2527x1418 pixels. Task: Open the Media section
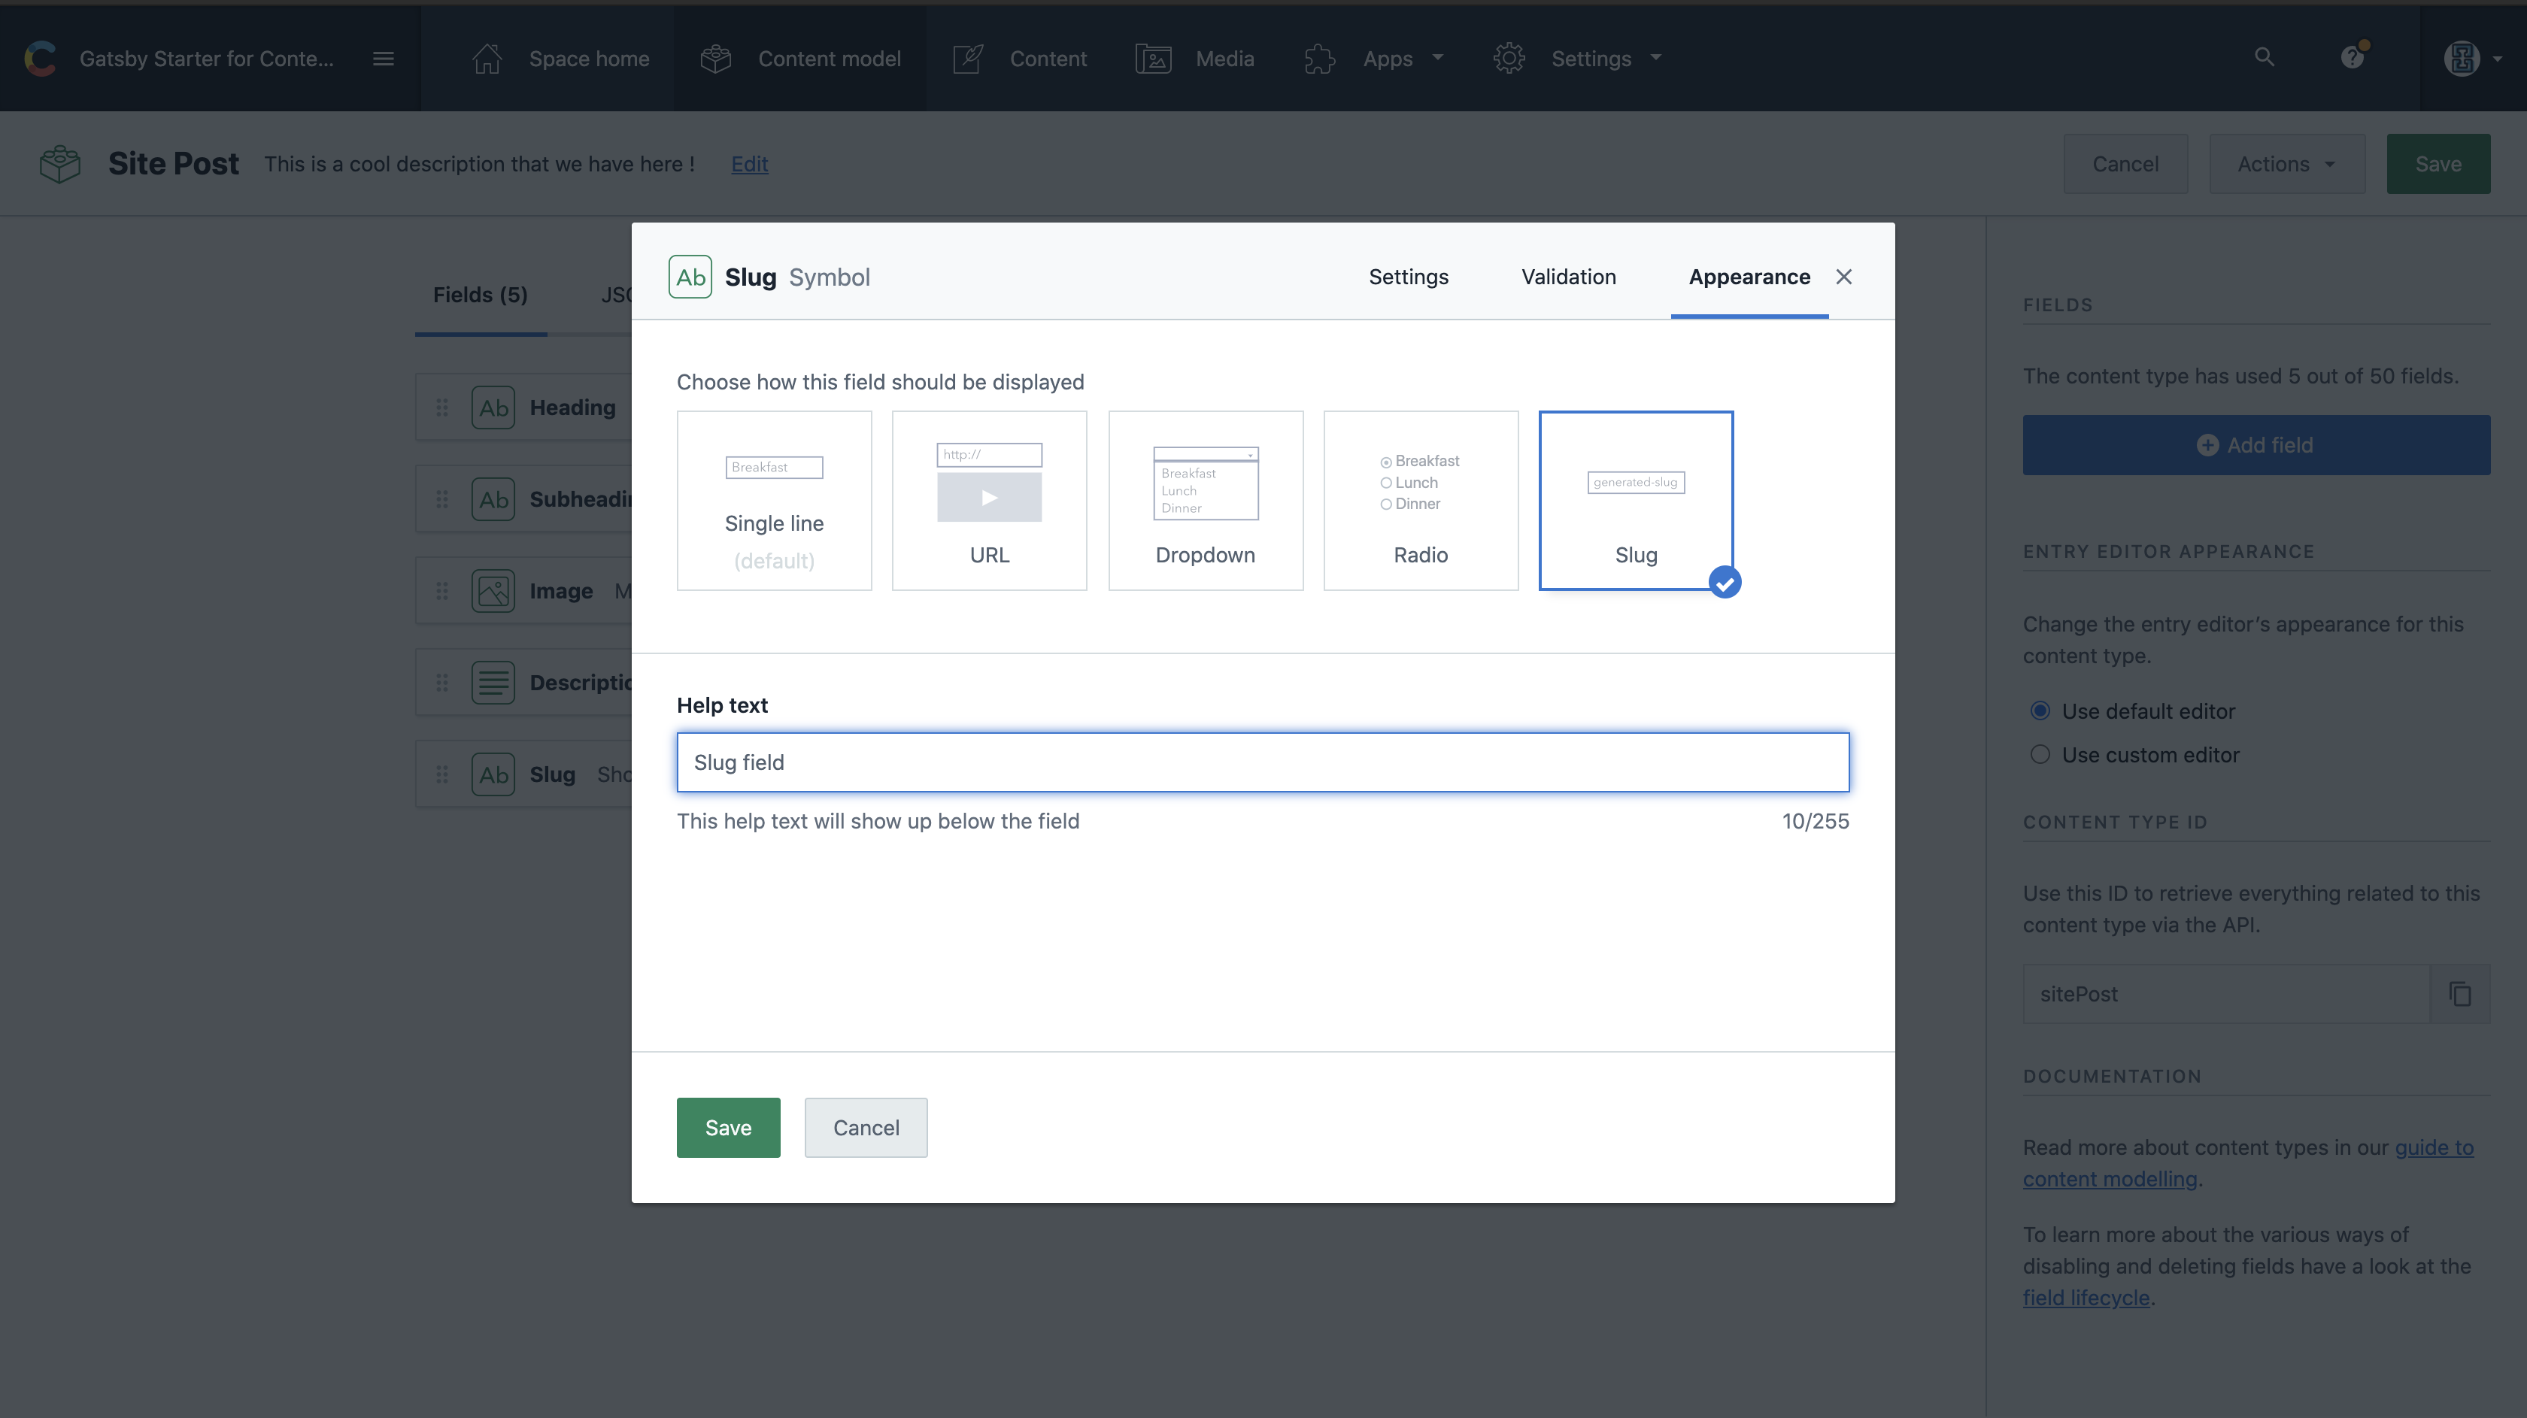[x=1224, y=59]
